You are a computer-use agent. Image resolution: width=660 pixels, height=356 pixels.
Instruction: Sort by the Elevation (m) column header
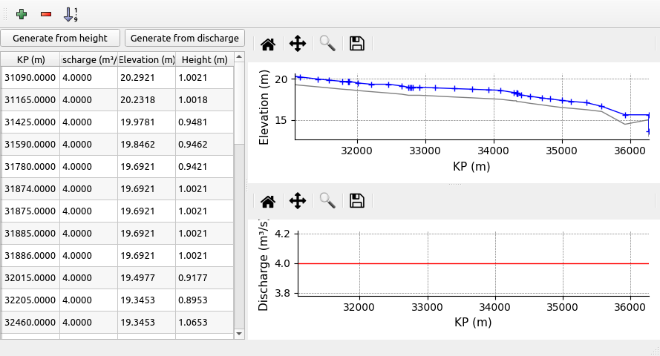tap(146, 59)
